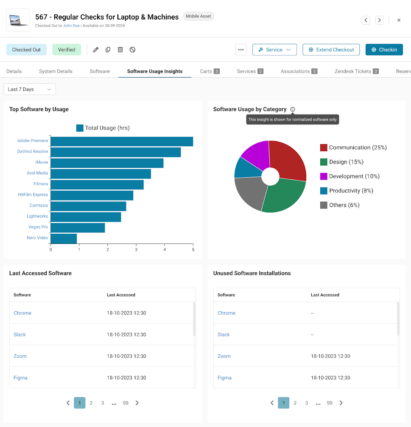Click the Extend Checkout button
Viewport: 411px width, 427px height.
331,50
